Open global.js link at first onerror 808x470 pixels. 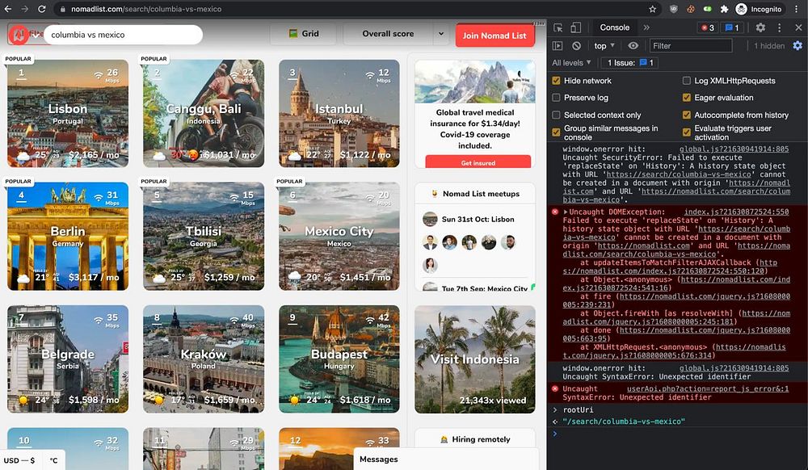[734, 149]
